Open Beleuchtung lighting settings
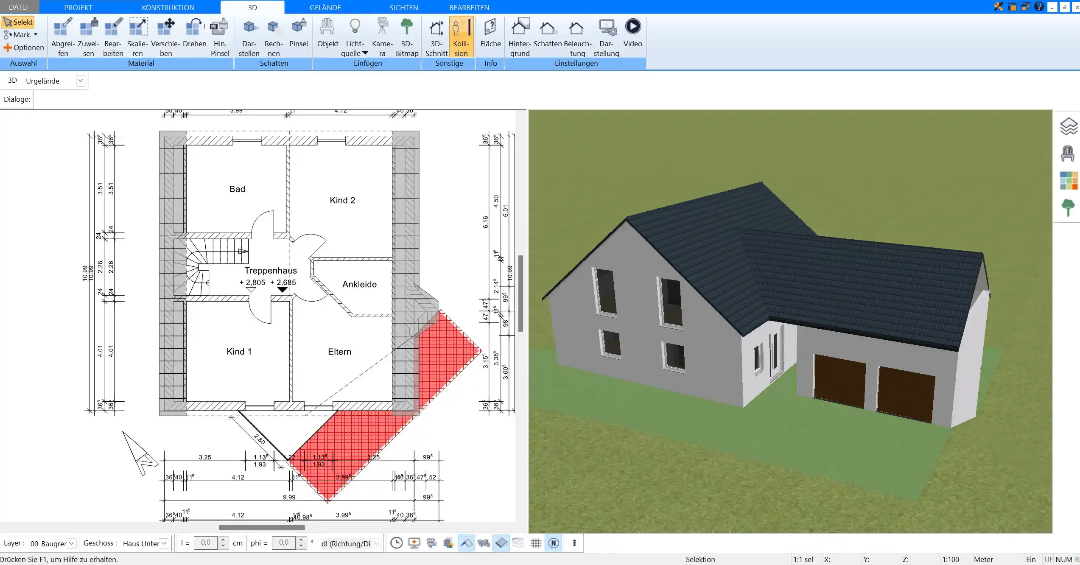1080x565 pixels. point(577,37)
